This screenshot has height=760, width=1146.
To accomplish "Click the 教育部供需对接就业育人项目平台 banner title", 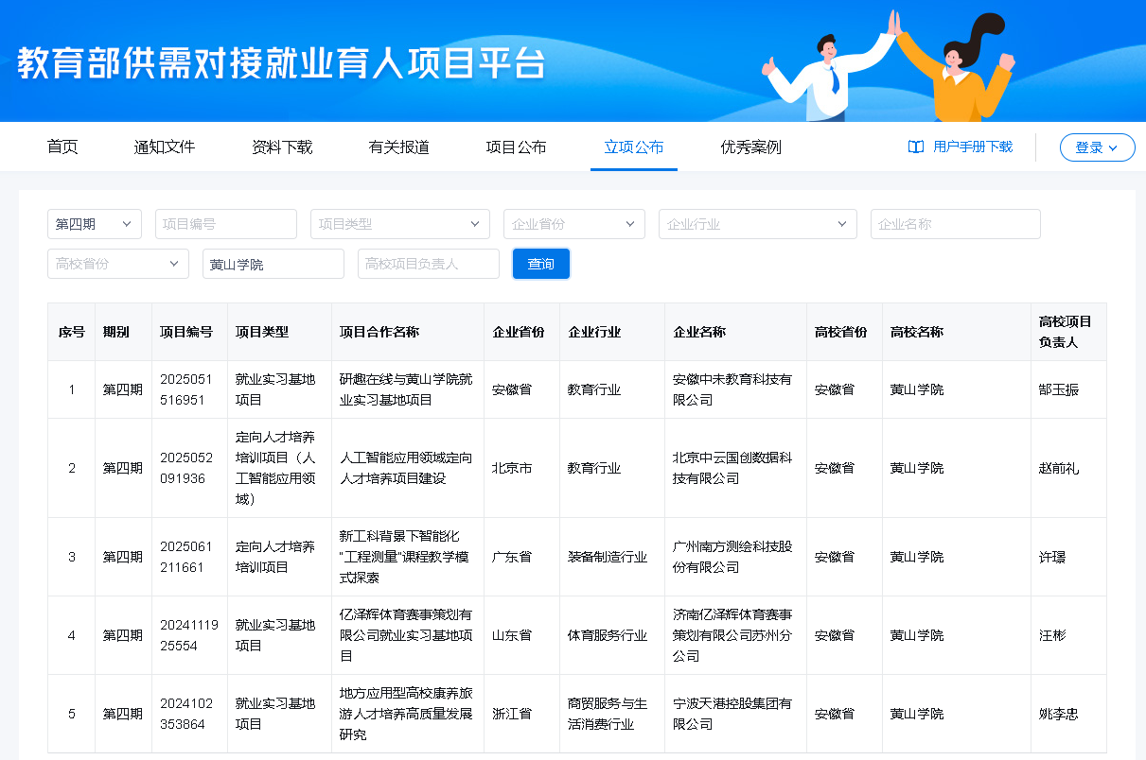I will [x=281, y=62].
